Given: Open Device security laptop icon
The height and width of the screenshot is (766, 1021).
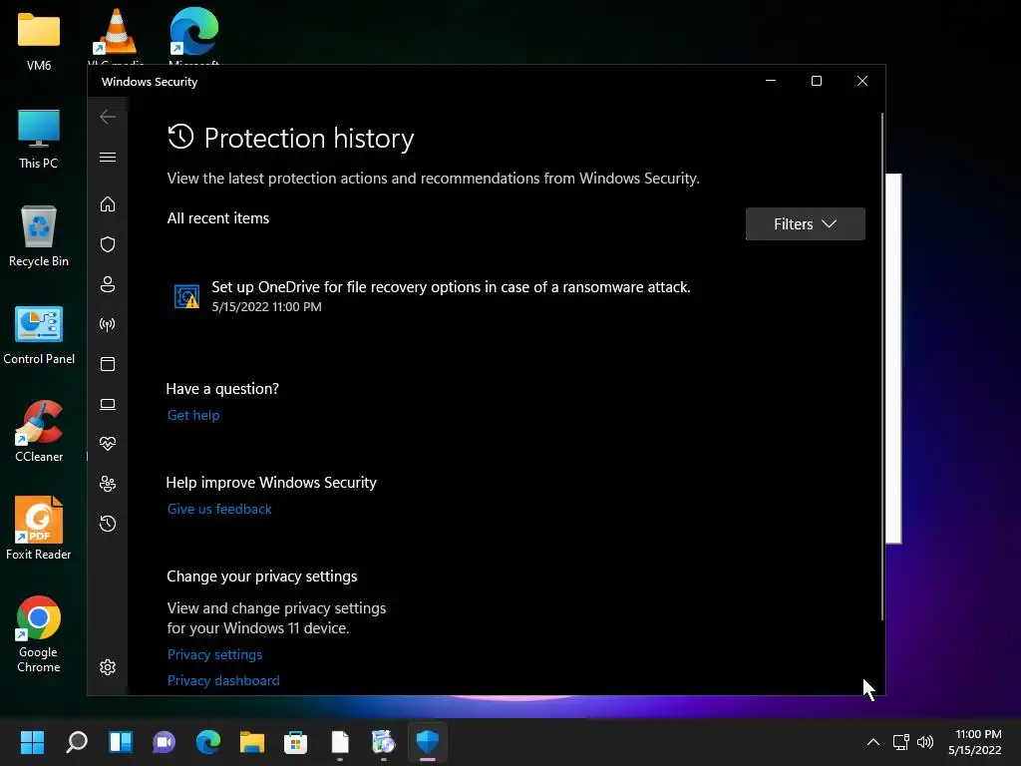Looking at the screenshot, I should click(x=108, y=405).
